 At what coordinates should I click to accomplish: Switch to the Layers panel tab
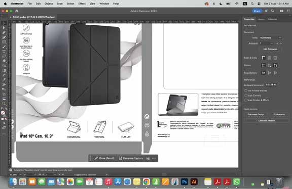tap(261, 19)
